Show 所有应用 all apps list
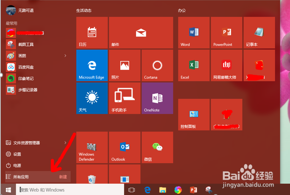 click(x=38, y=177)
